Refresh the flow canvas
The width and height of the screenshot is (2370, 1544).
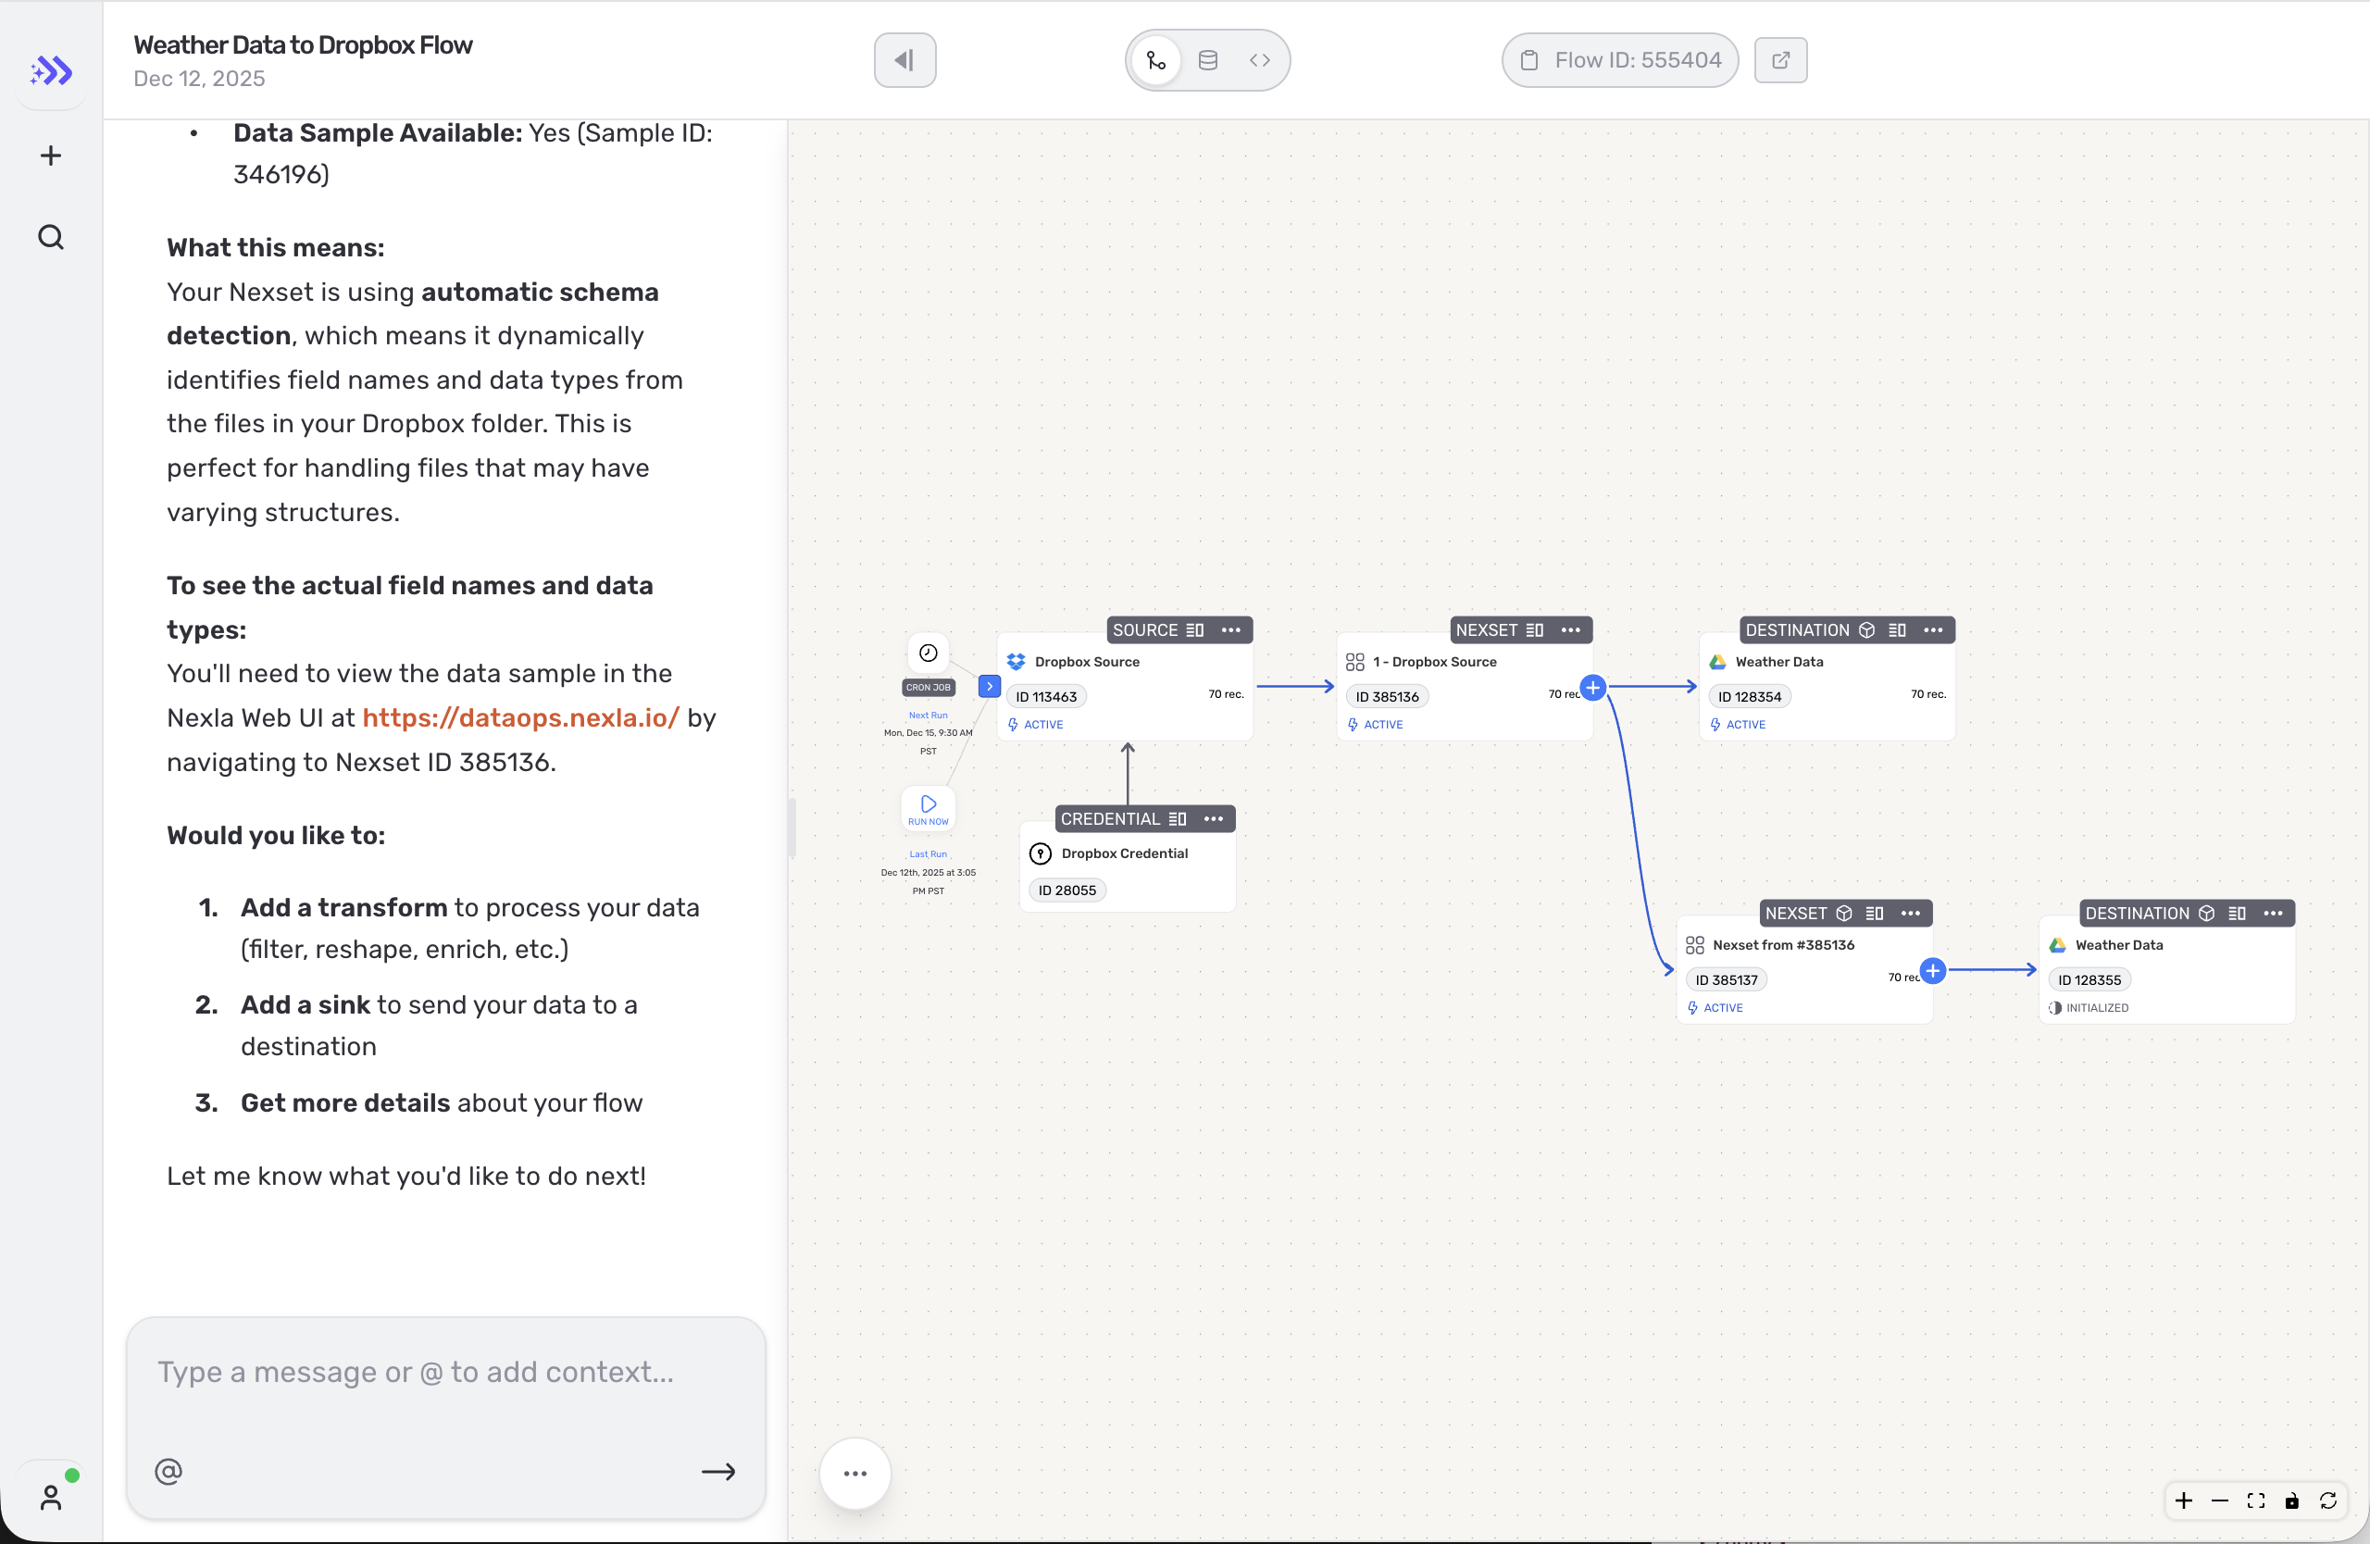coord(2330,1500)
